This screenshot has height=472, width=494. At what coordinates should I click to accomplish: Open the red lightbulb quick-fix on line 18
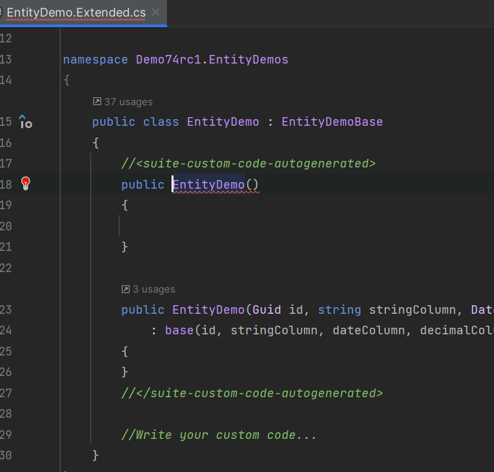tap(26, 184)
